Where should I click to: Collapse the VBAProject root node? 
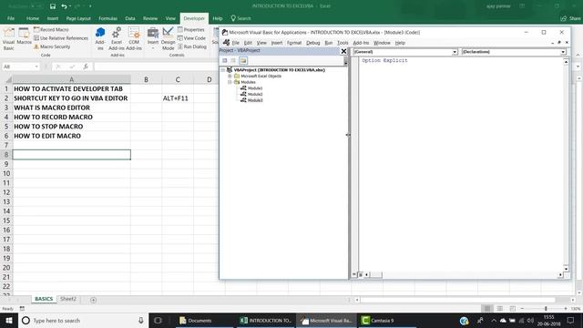(x=223, y=70)
